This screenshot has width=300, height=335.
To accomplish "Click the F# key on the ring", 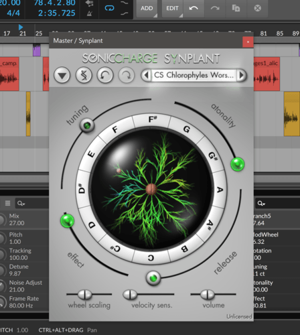I will [152, 120].
